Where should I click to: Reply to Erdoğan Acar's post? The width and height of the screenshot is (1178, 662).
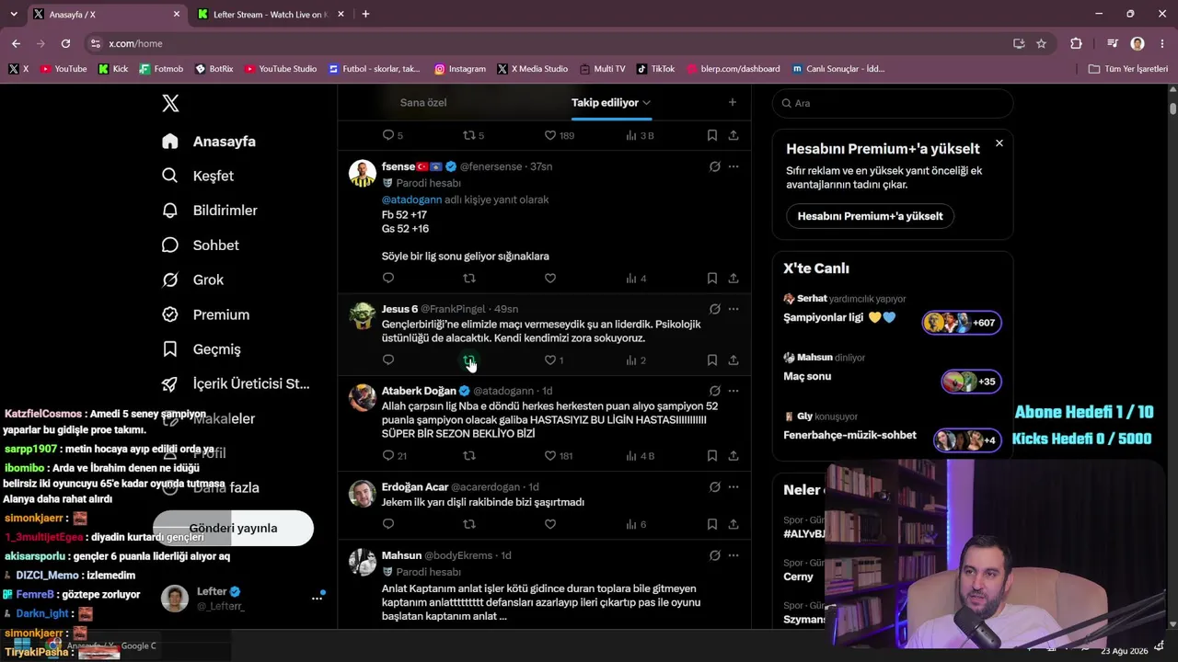point(388,524)
